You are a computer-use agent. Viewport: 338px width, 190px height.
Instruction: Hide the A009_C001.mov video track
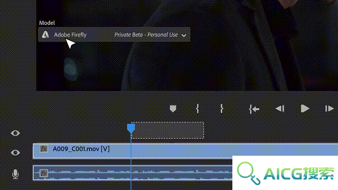(15, 153)
